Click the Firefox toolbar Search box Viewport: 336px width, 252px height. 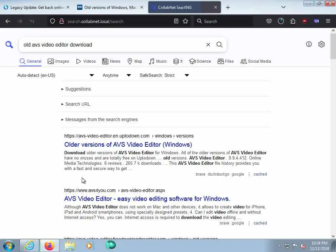(x=223, y=21)
